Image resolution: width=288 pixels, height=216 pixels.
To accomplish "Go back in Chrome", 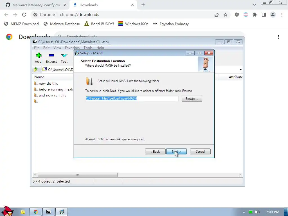I will click(x=6, y=15).
